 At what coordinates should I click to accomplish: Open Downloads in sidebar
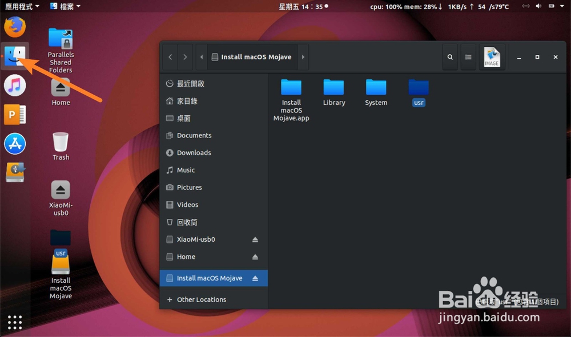tap(214, 153)
